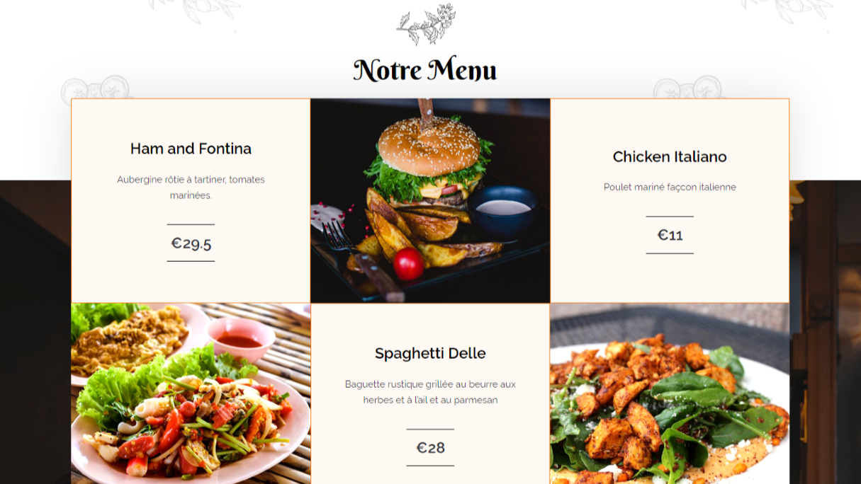Click the floral branch icon above Notre Menu

pyautogui.click(x=426, y=24)
